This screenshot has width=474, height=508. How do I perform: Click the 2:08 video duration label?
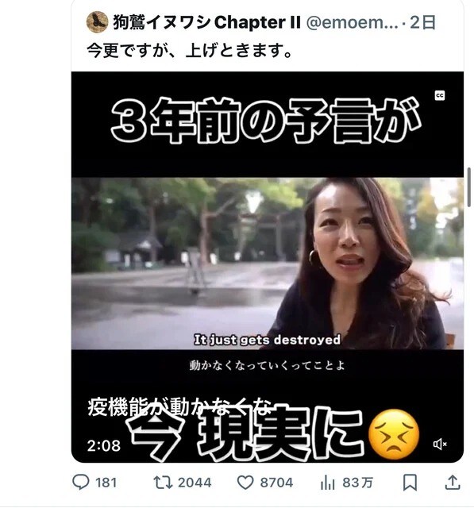click(x=104, y=446)
